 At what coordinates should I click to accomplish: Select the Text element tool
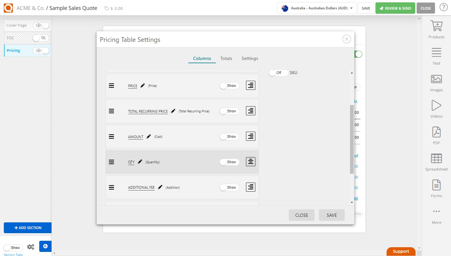[436, 56]
